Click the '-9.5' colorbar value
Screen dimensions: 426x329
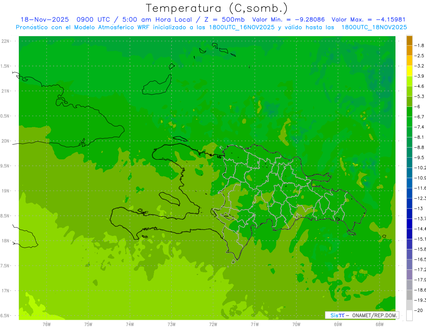click(x=420, y=157)
